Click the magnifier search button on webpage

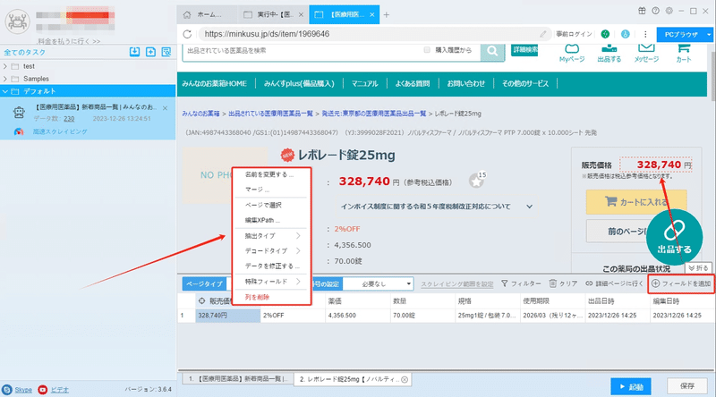tap(492, 51)
